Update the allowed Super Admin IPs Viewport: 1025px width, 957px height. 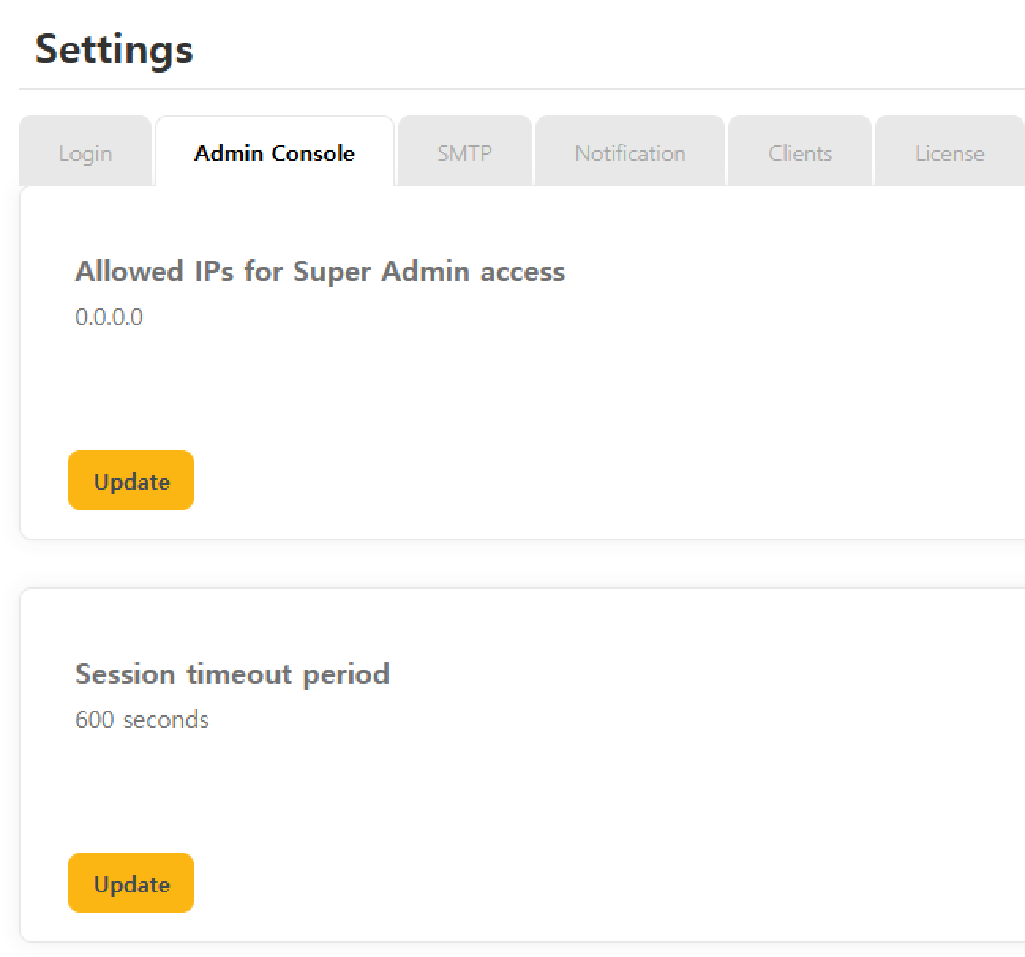131,480
